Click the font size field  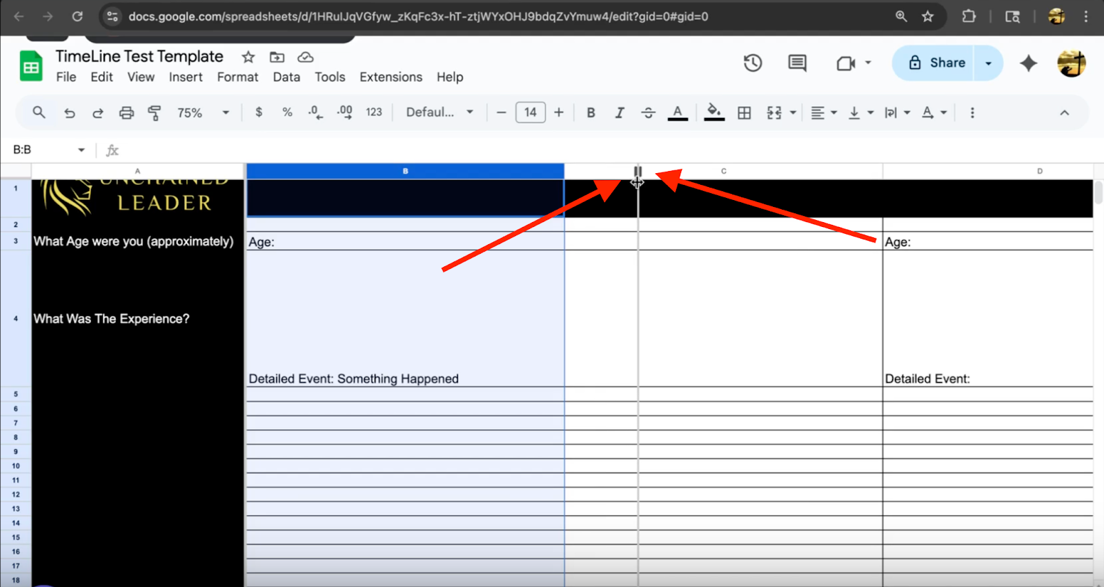[x=531, y=112]
